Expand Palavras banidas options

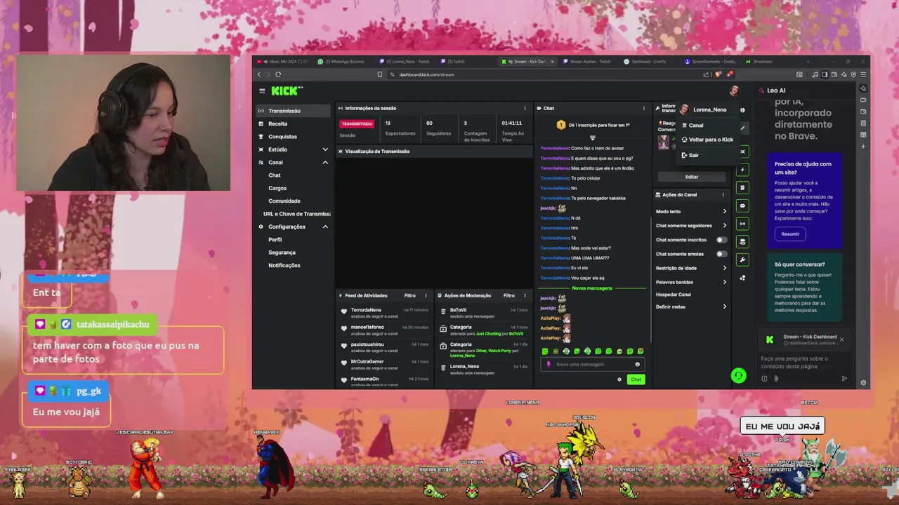(x=725, y=282)
